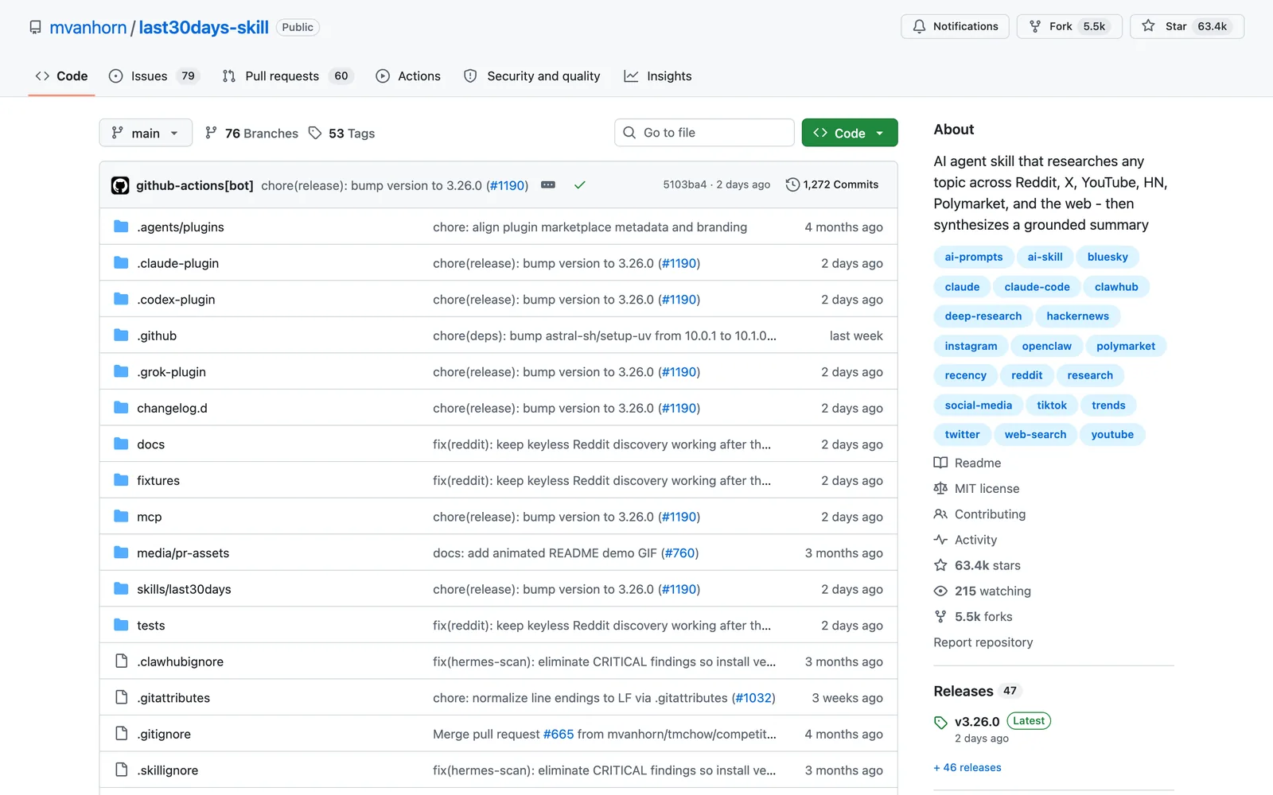Select the deep-research topic tag
The width and height of the screenshot is (1273, 795).
click(983, 316)
